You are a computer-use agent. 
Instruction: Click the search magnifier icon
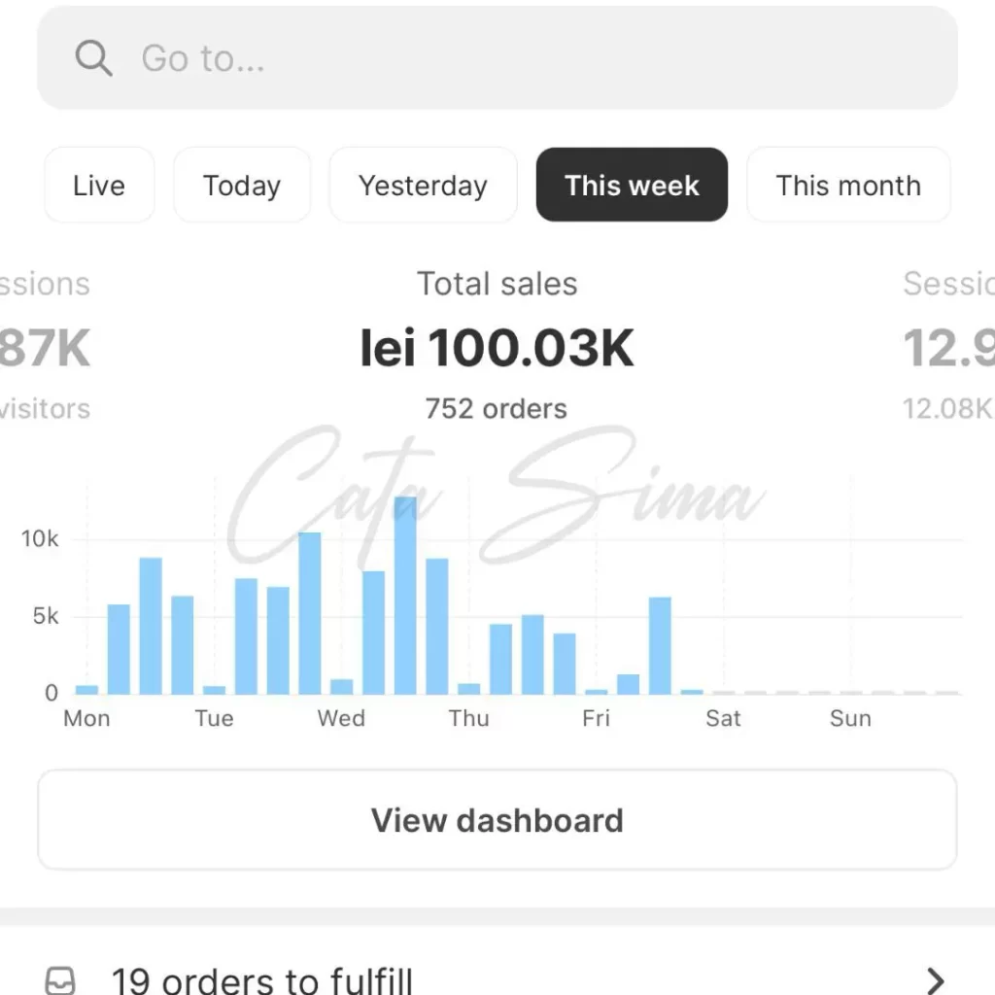[x=93, y=58]
